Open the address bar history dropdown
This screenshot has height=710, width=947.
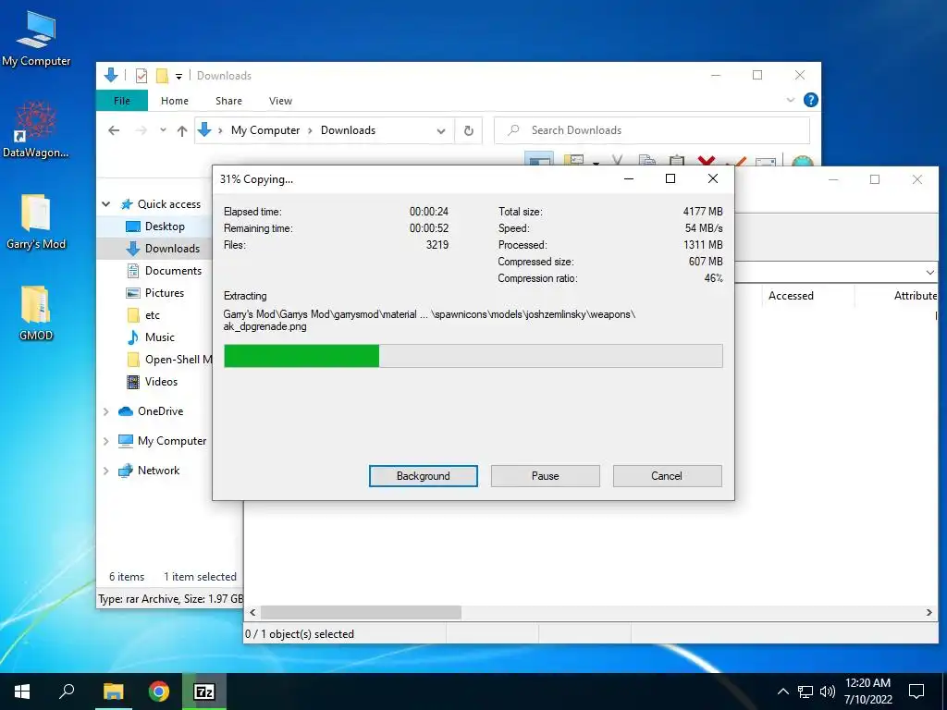click(441, 131)
